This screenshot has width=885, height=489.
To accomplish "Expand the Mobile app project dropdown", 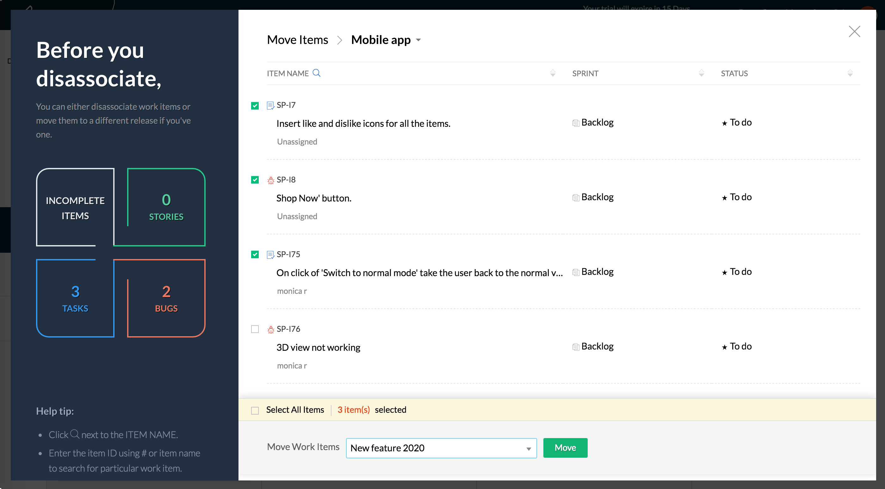I will coord(418,40).
